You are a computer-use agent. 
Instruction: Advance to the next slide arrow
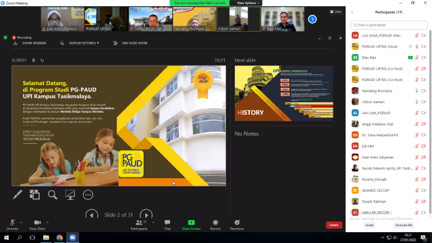[x=146, y=215]
